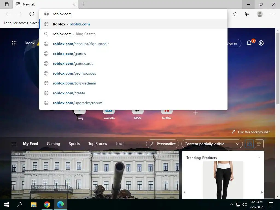Open the Action Center notifications

click(271, 205)
